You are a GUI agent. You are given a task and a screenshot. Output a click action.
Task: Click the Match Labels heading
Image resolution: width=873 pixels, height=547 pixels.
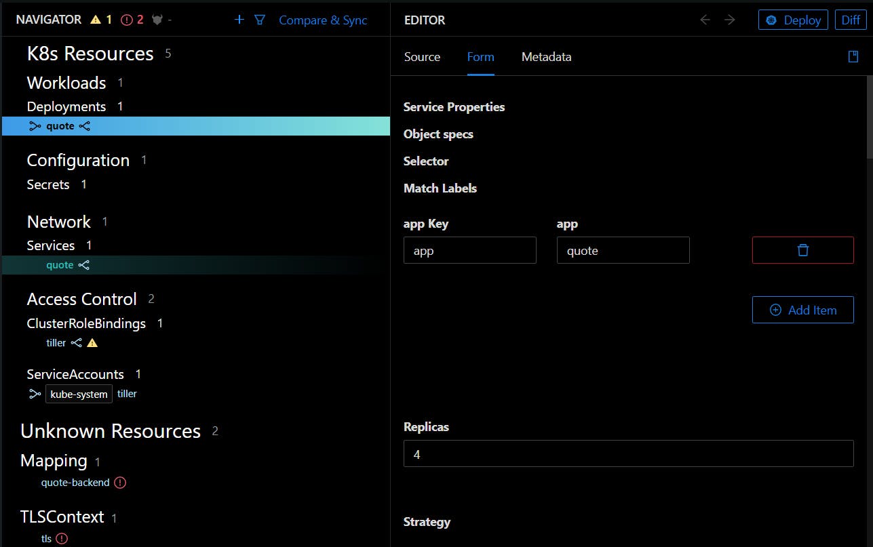click(440, 188)
